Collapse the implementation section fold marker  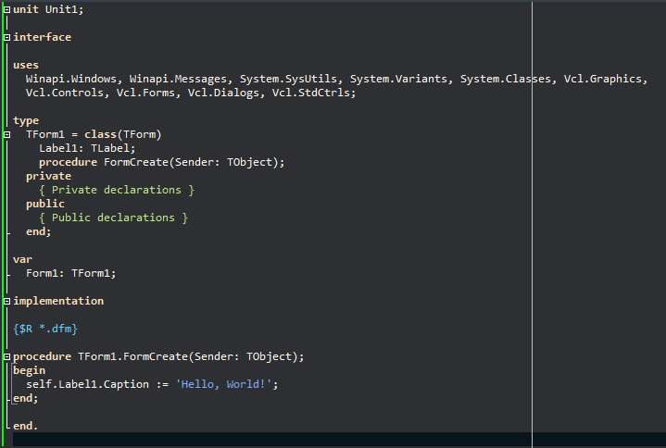(6, 301)
